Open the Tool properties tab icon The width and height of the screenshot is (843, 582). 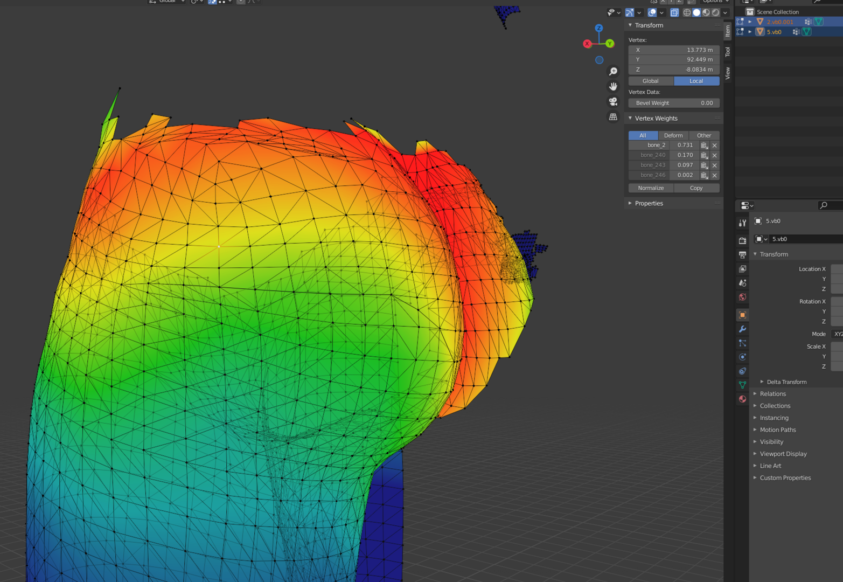click(742, 223)
